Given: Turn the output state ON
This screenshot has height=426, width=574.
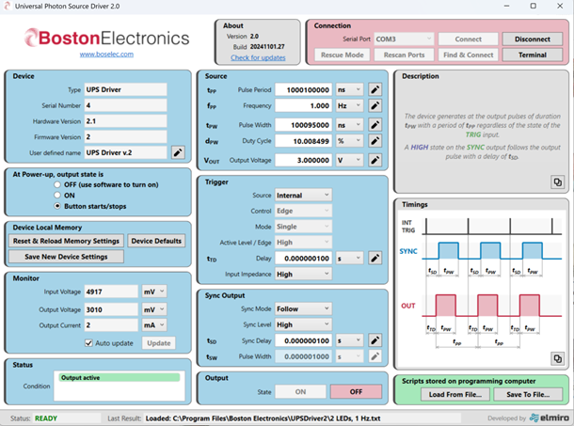Looking at the screenshot, I should tap(300, 391).
